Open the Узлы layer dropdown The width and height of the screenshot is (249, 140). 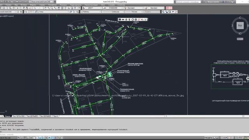49,12
